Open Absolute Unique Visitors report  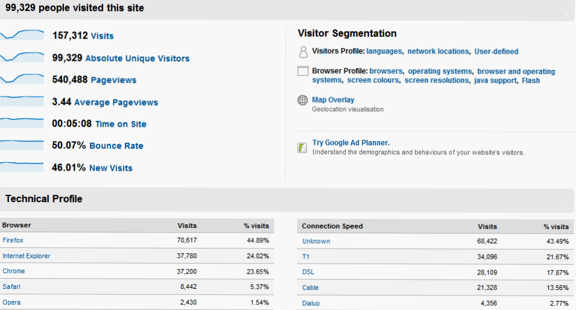coord(138,59)
